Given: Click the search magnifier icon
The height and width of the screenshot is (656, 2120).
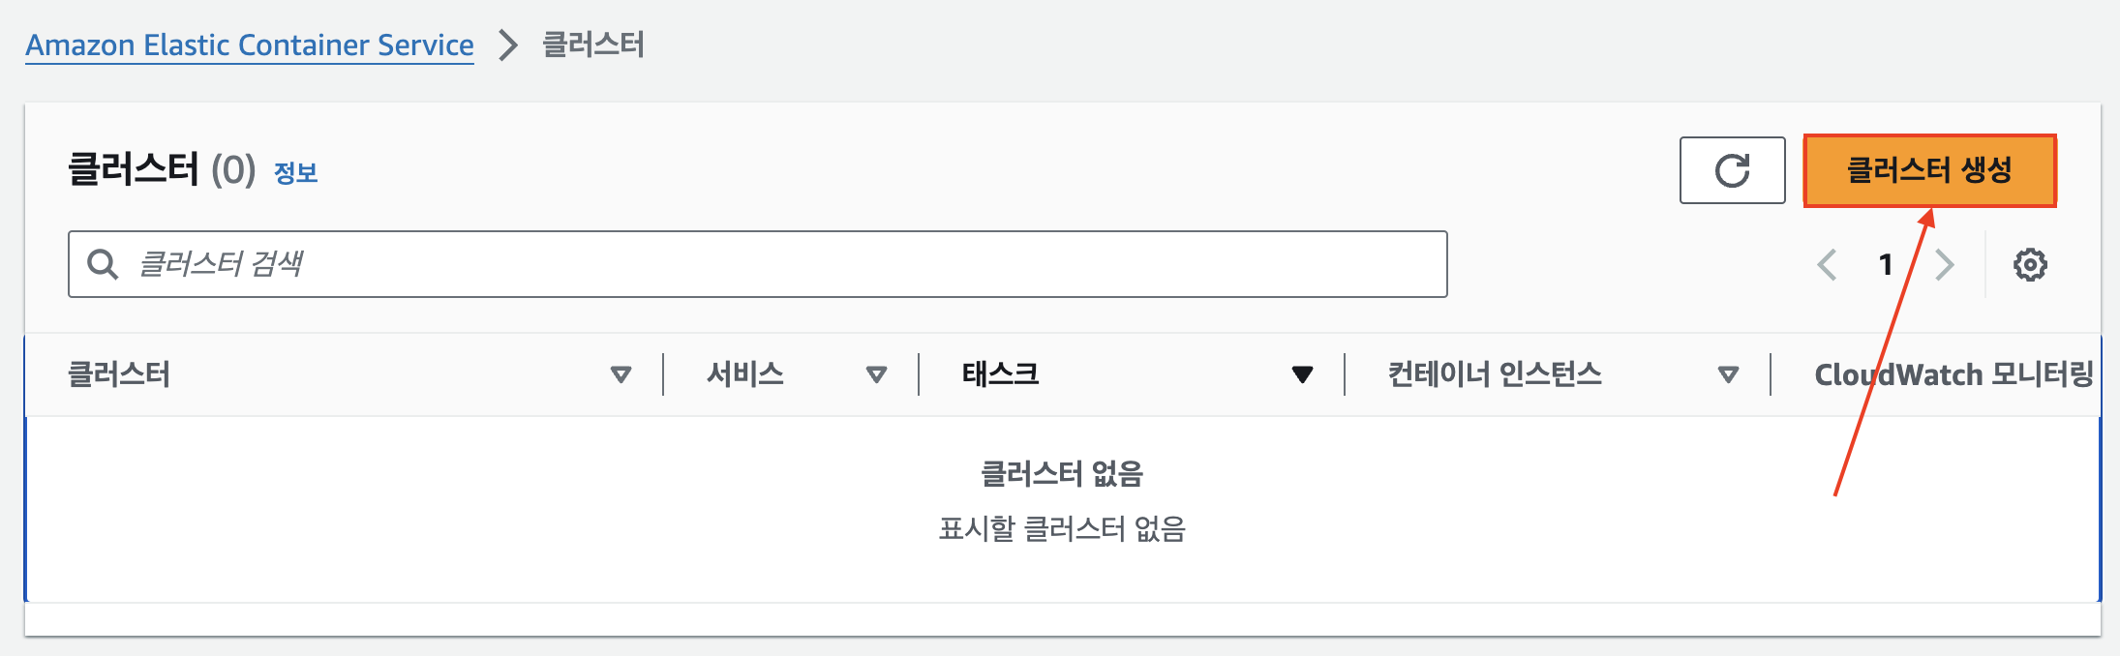Looking at the screenshot, I should click(x=104, y=263).
